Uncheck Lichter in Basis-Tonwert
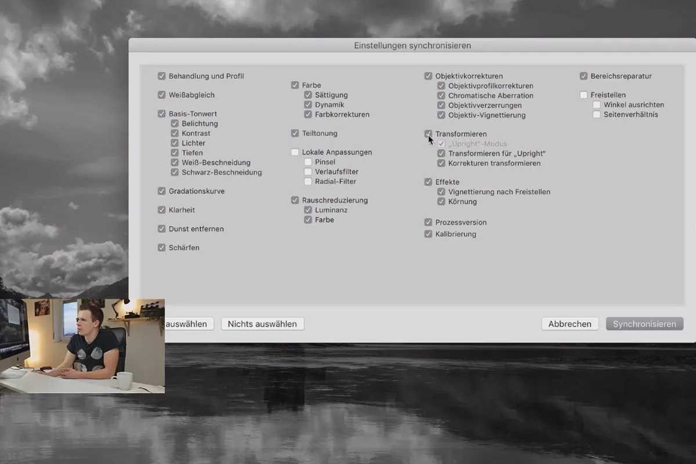Viewport: 696px width, 464px height. point(175,143)
